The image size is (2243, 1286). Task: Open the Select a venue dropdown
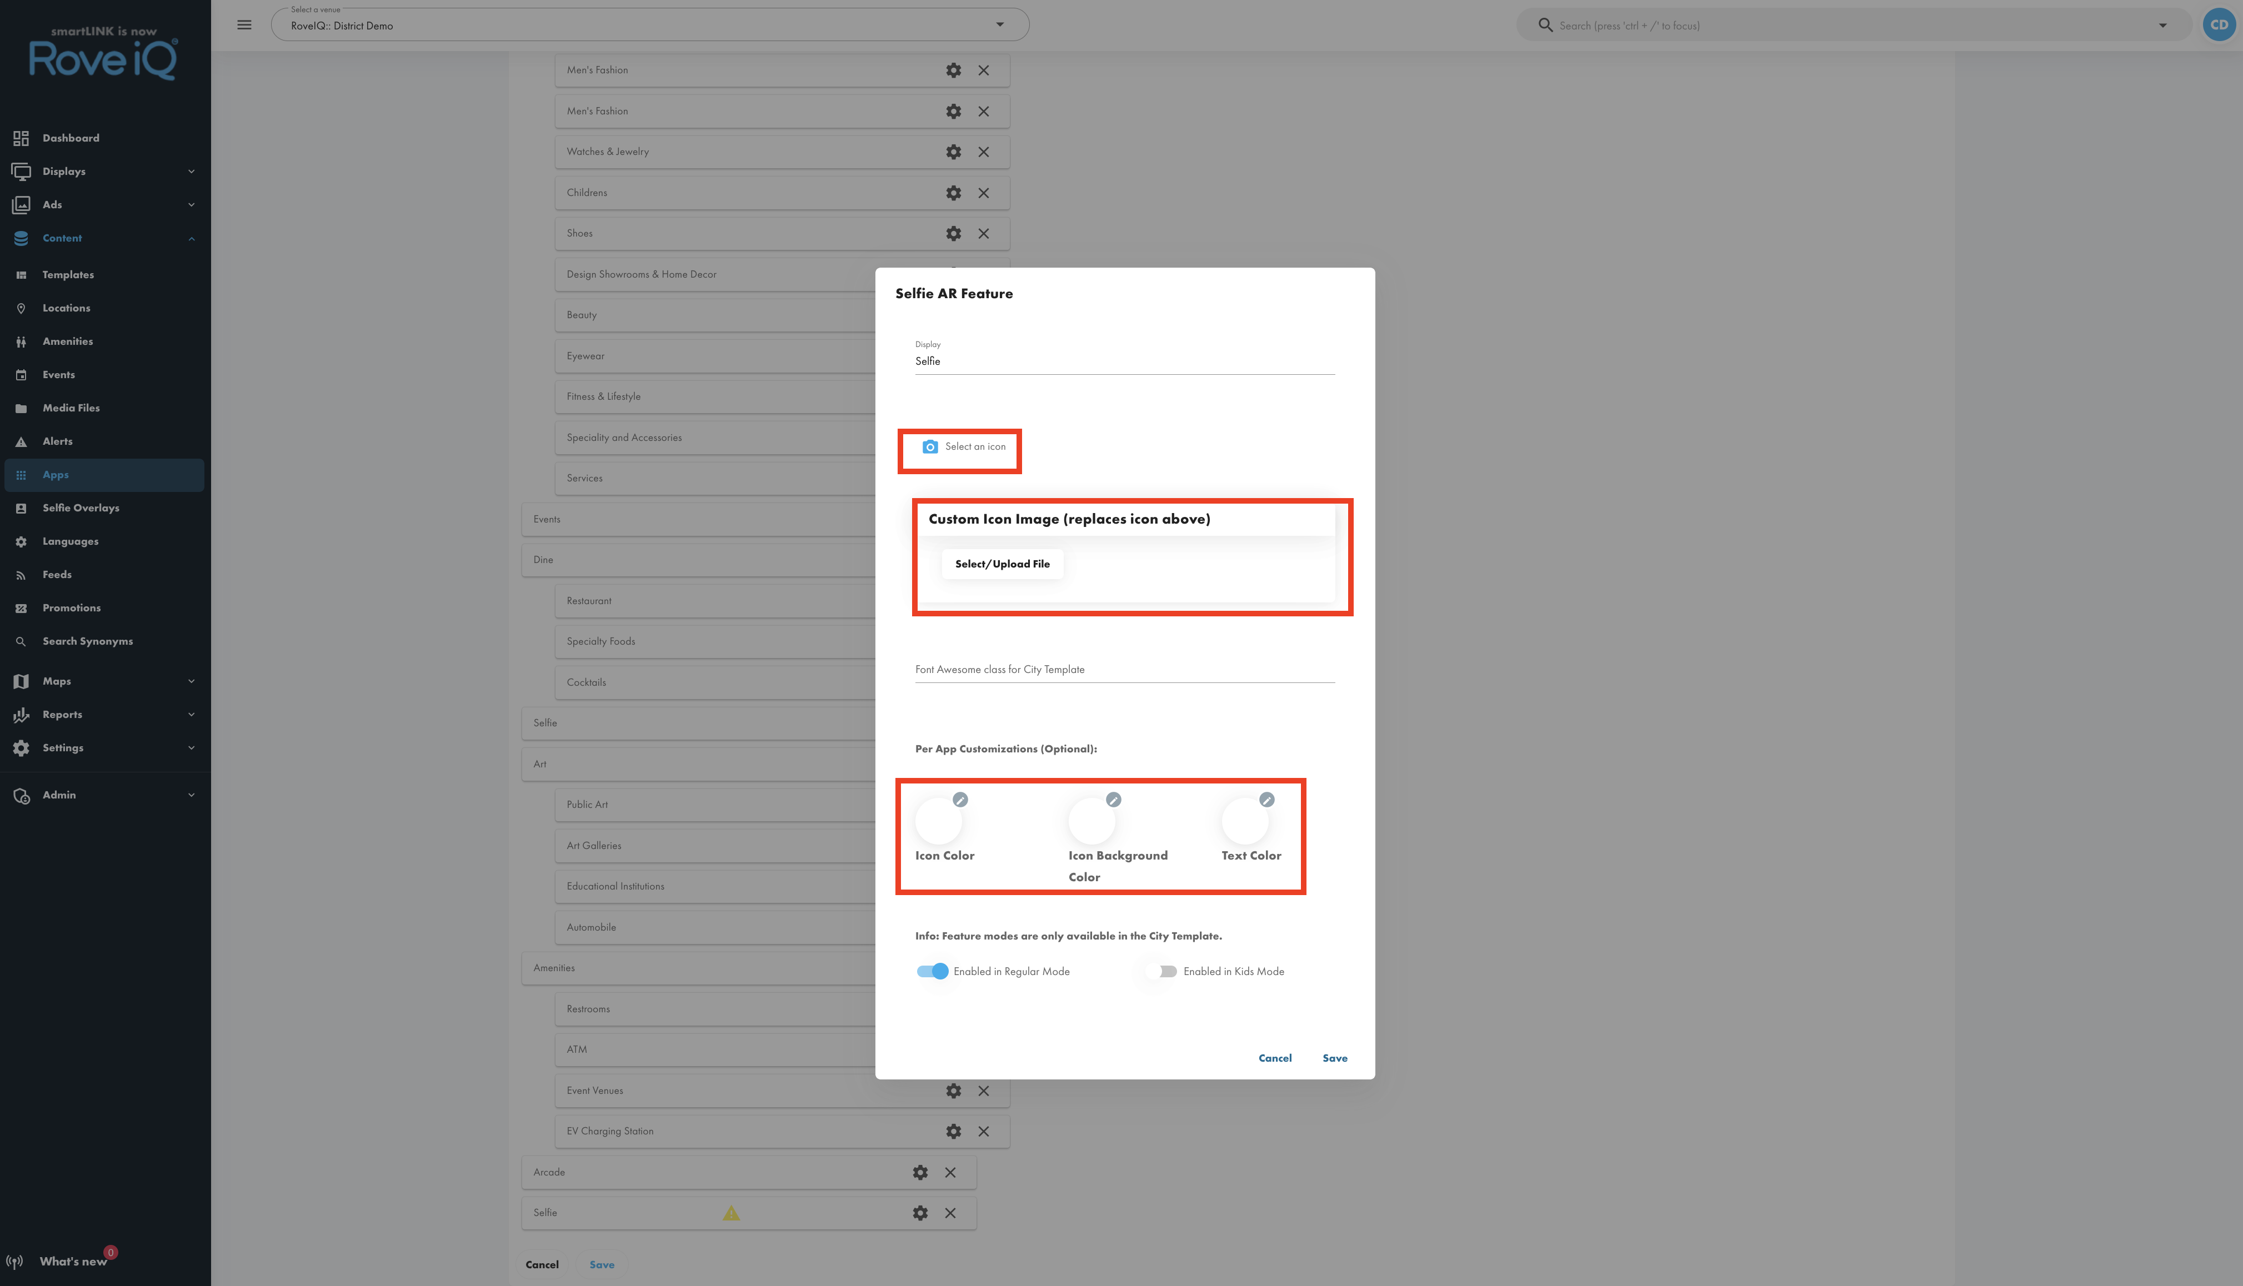[x=650, y=25]
